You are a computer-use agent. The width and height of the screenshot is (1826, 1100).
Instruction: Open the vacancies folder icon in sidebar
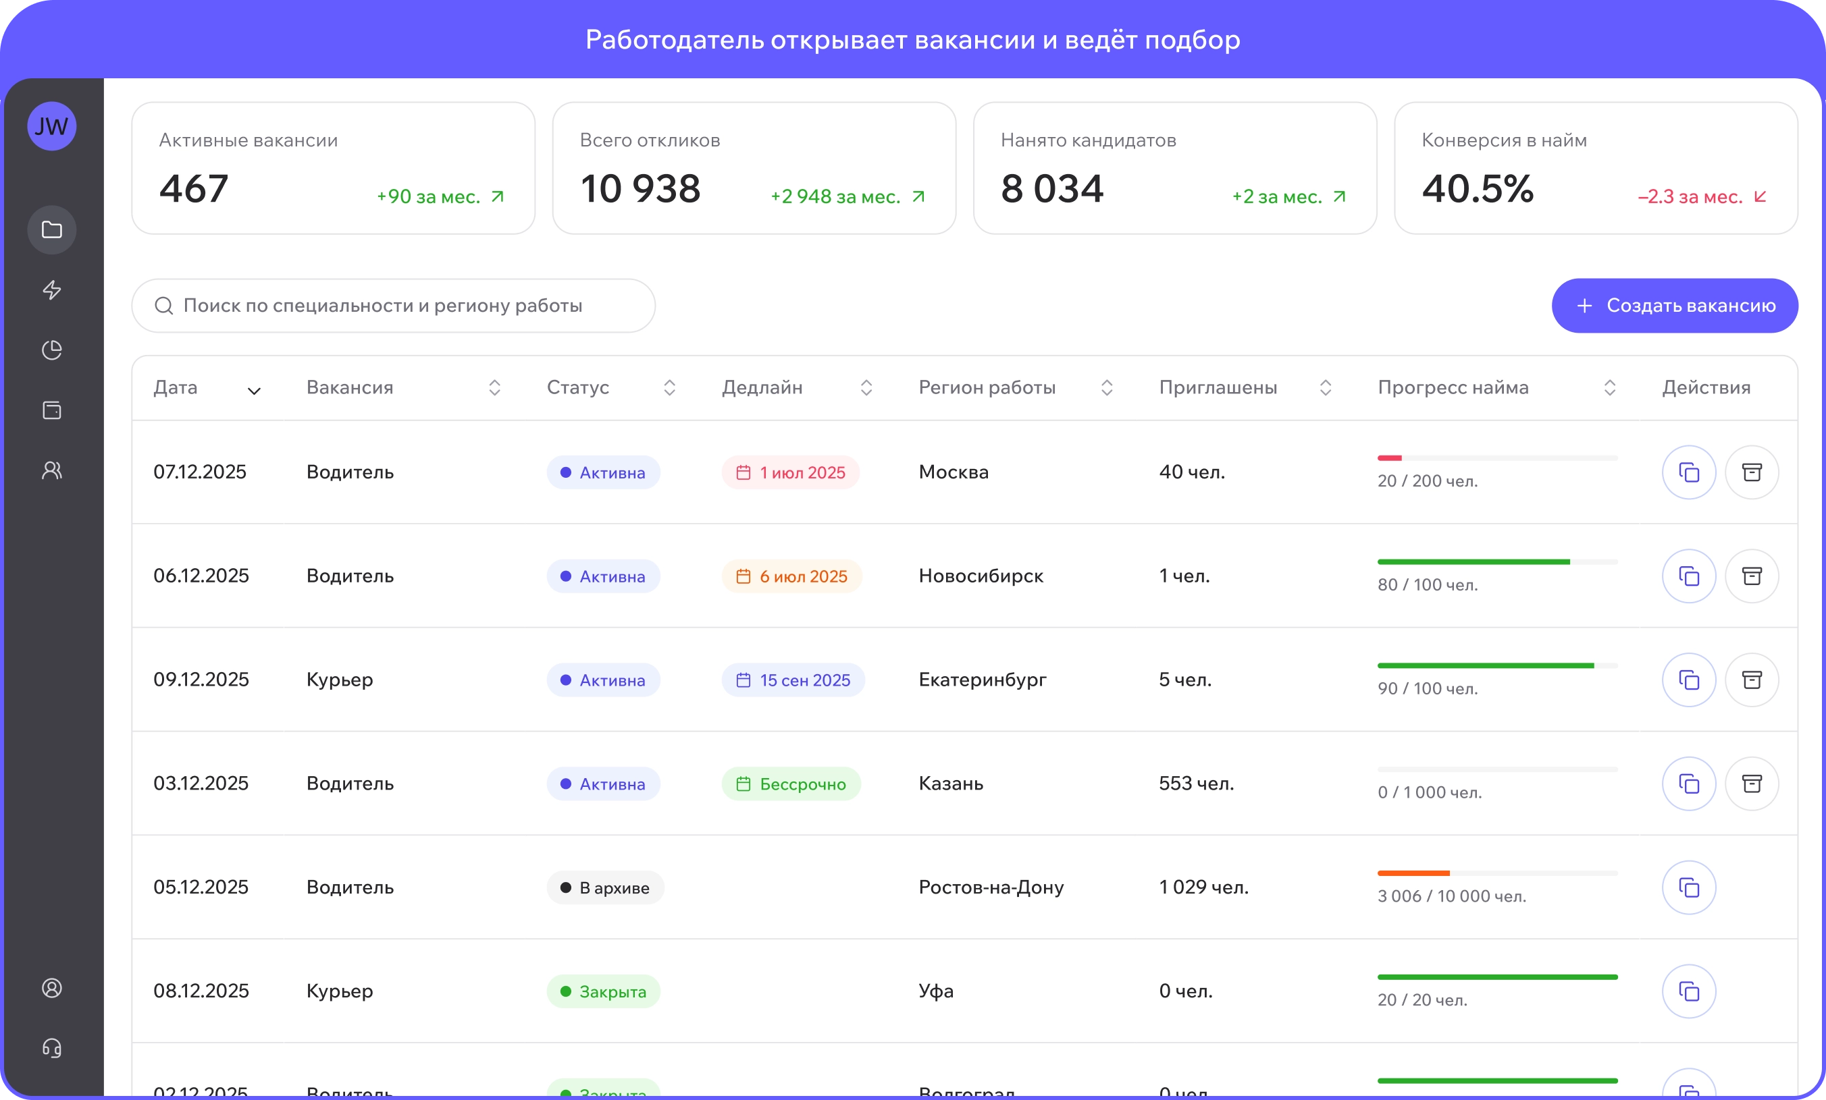pyautogui.click(x=52, y=229)
